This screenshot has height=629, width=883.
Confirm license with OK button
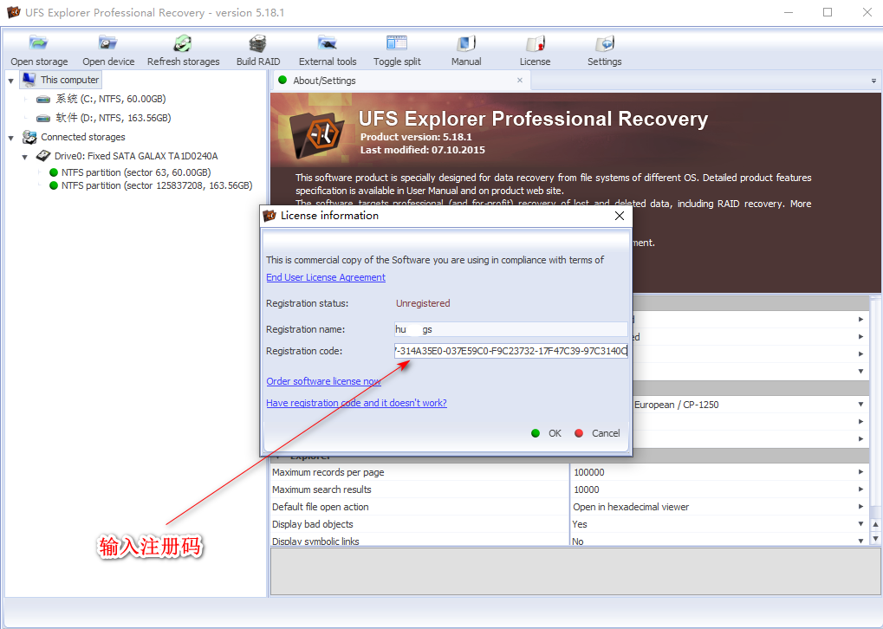click(x=547, y=433)
